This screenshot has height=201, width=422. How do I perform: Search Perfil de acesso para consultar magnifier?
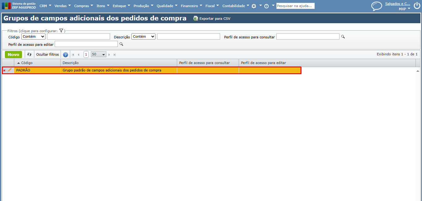tap(343, 37)
